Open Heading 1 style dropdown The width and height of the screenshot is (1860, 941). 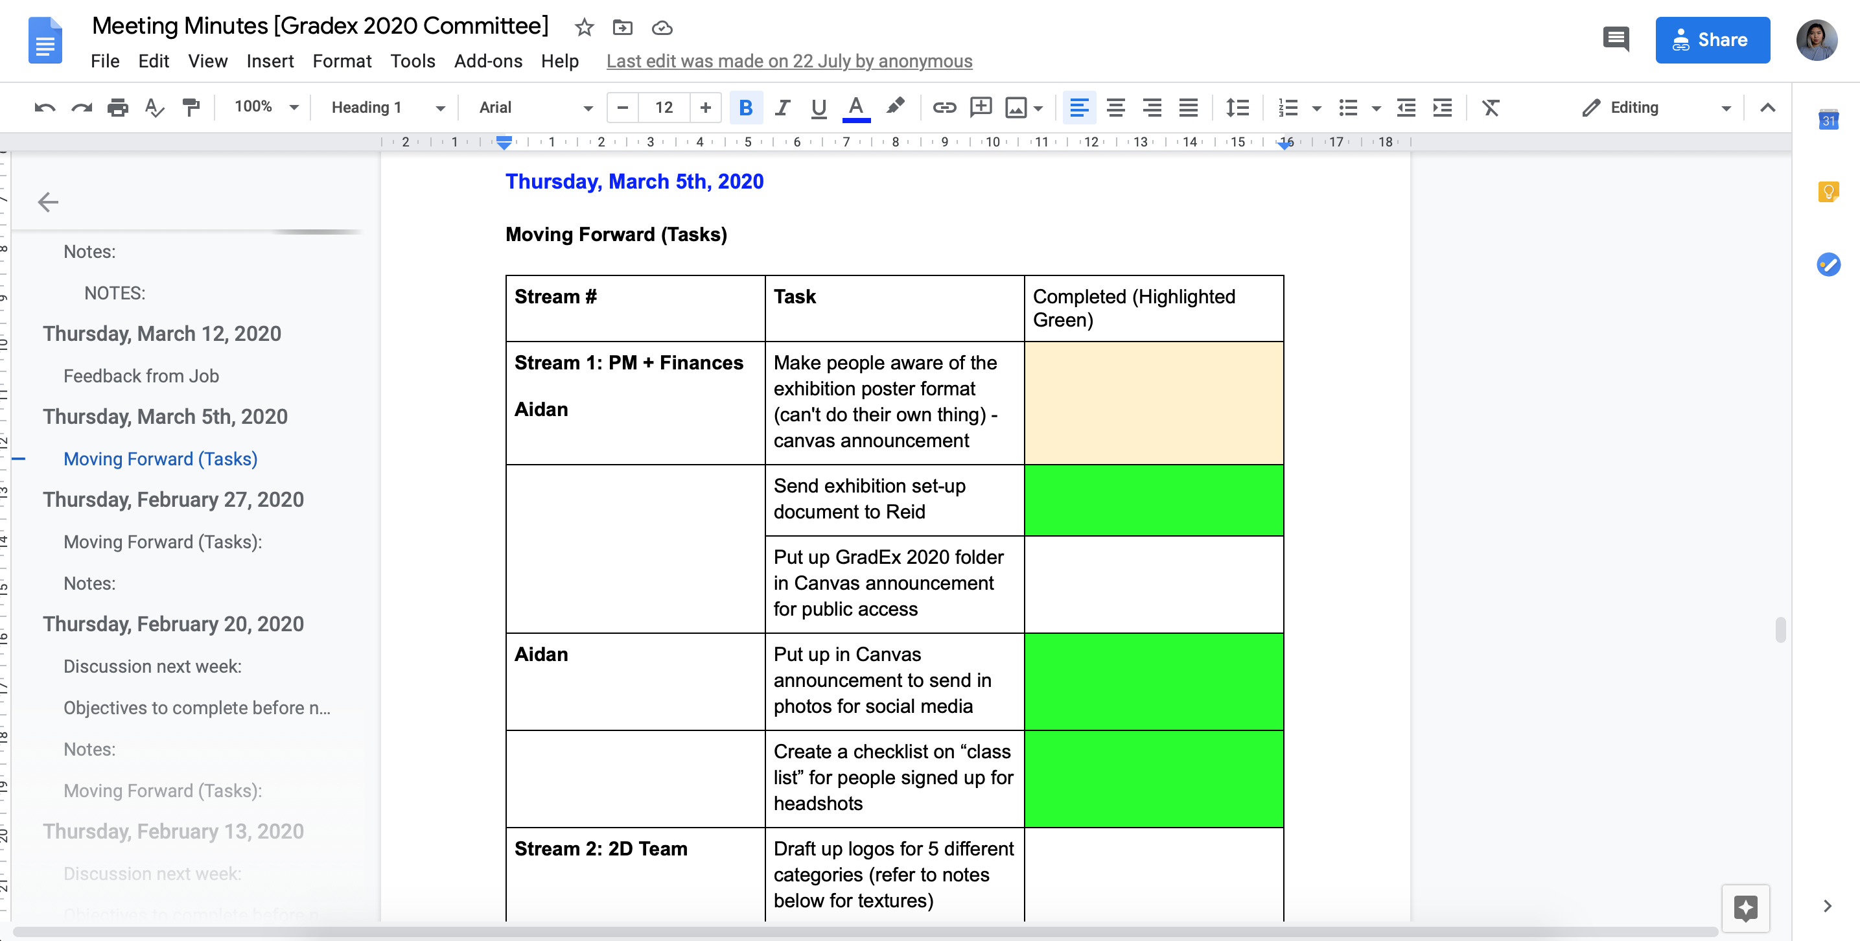tap(388, 108)
